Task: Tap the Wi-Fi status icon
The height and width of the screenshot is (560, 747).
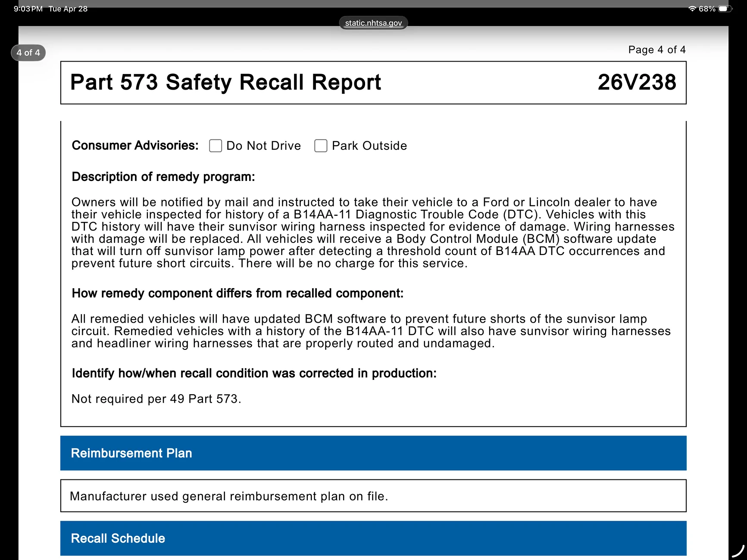Action: coord(692,9)
